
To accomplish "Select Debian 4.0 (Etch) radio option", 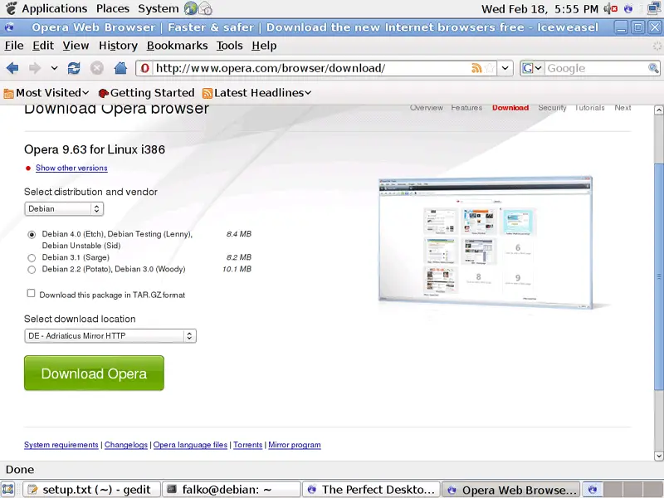I will coord(32,235).
